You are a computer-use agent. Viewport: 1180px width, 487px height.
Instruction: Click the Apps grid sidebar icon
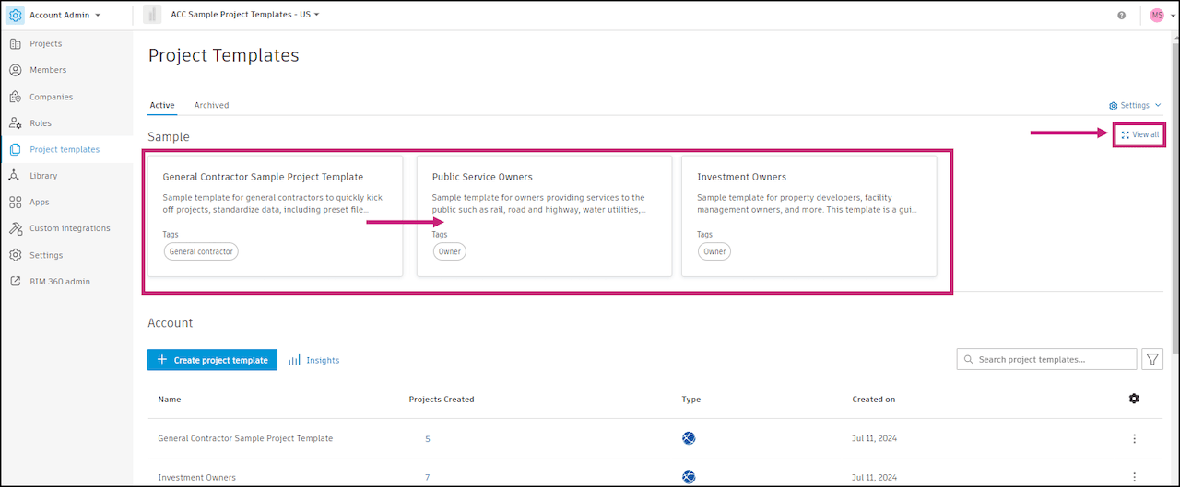pos(16,202)
